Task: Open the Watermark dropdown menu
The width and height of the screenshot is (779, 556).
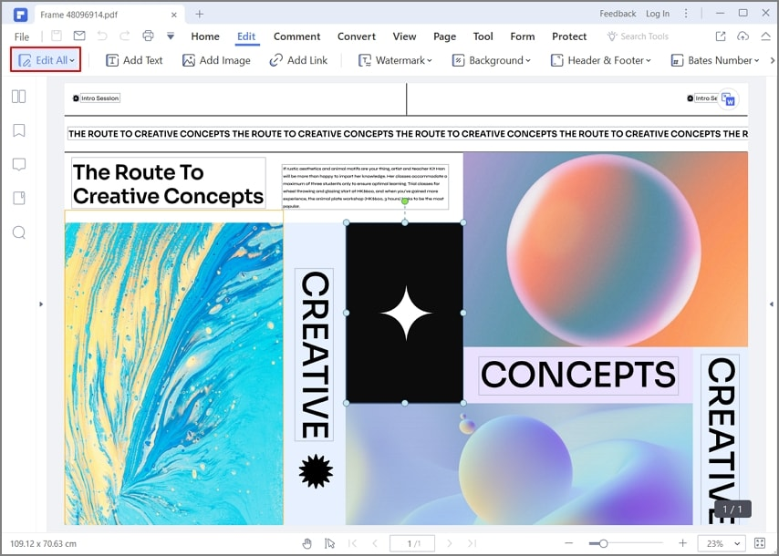Action: pyautogui.click(x=394, y=60)
